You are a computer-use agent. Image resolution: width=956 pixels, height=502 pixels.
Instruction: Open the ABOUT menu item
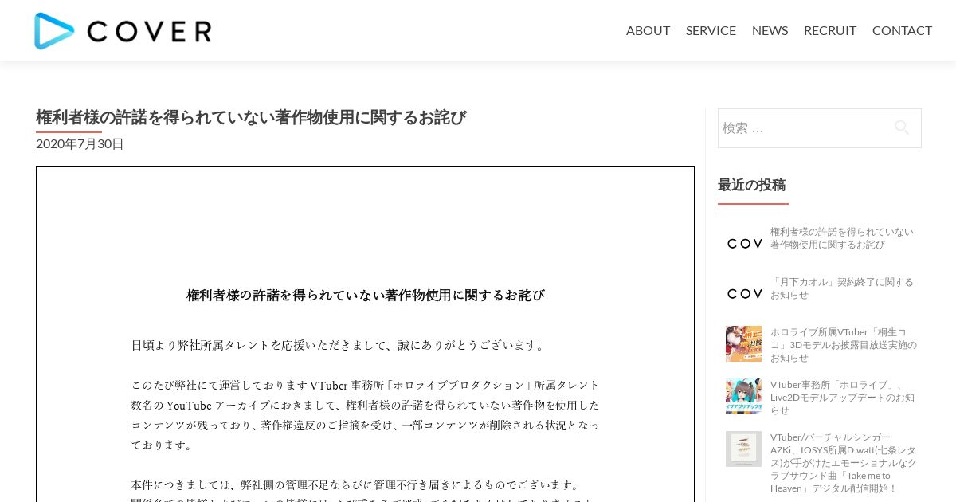click(x=648, y=30)
